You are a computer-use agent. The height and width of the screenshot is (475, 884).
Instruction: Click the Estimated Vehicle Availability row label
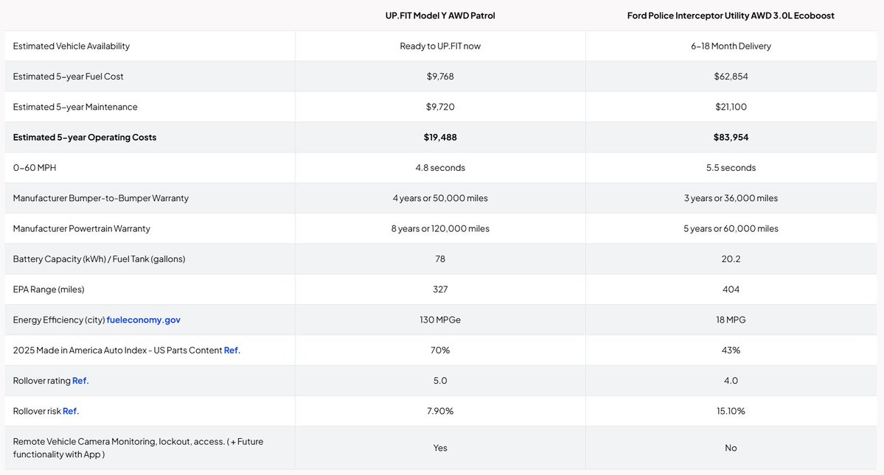[x=72, y=46]
